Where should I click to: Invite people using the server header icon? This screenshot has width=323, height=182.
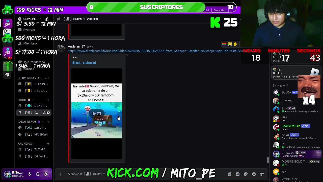click(x=47, y=19)
